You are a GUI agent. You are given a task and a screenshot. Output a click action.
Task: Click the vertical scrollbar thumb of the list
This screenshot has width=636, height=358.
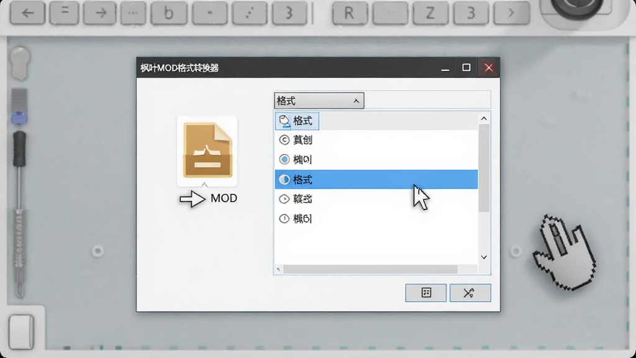coord(484,168)
